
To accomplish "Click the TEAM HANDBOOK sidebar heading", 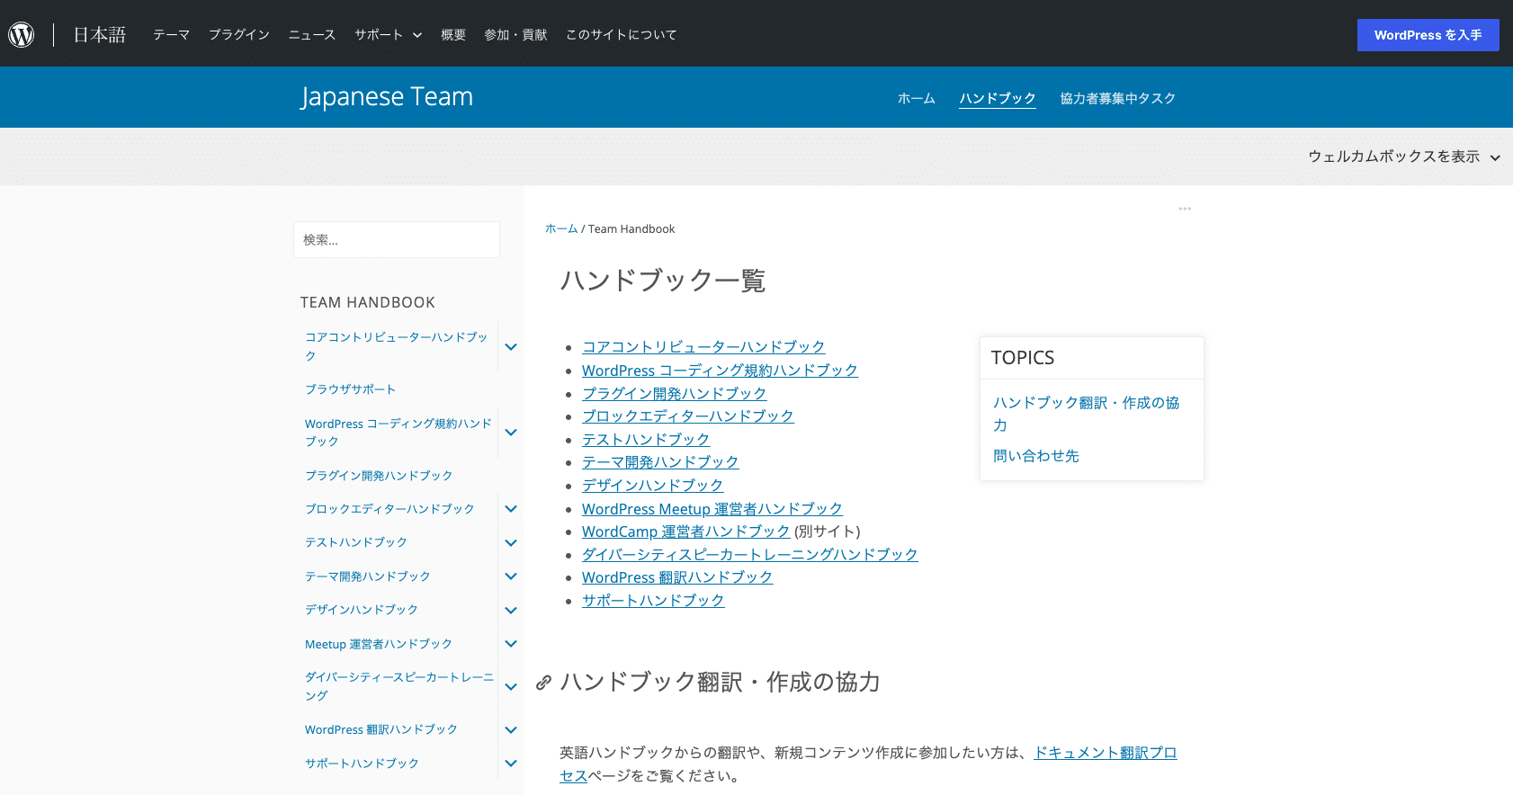I will click(x=368, y=302).
